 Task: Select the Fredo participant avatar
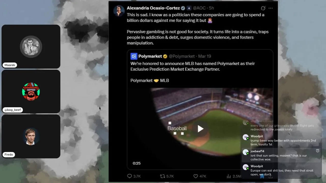tap(31, 136)
